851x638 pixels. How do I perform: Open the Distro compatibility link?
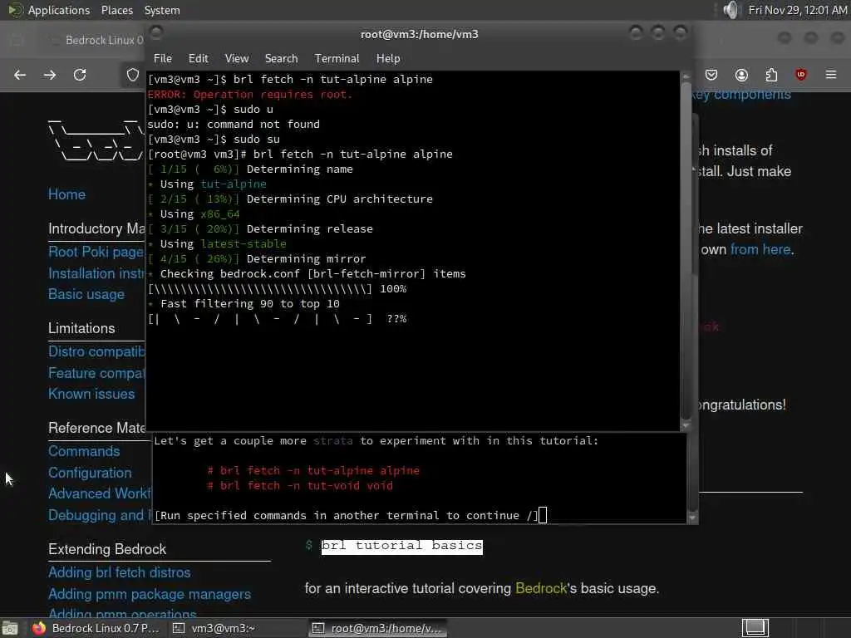pyautogui.click(x=96, y=351)
